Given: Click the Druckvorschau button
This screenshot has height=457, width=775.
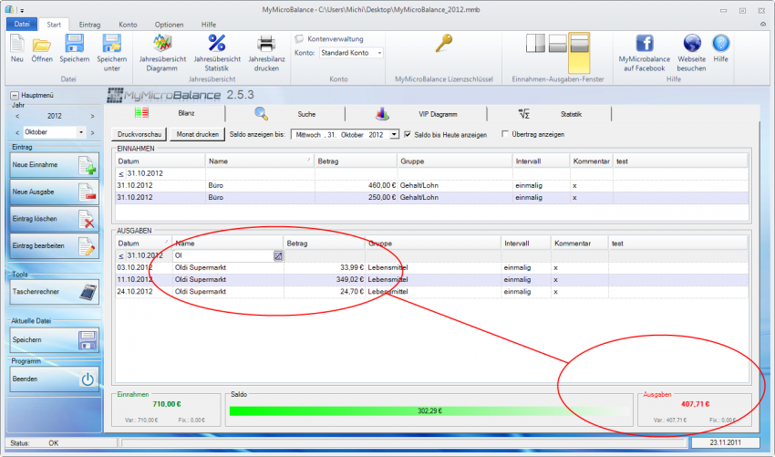Looking at the screenshot, I should (x=139, y=134).
